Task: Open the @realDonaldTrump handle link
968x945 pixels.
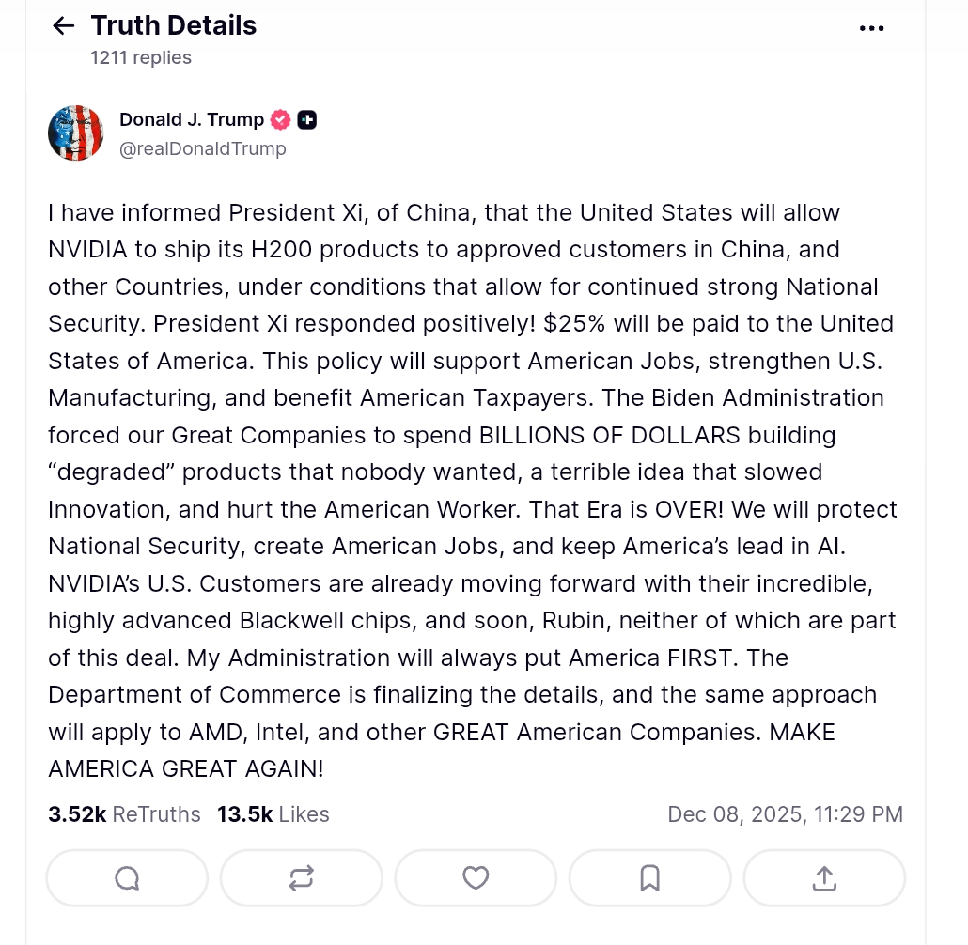Action: [203, 148]
